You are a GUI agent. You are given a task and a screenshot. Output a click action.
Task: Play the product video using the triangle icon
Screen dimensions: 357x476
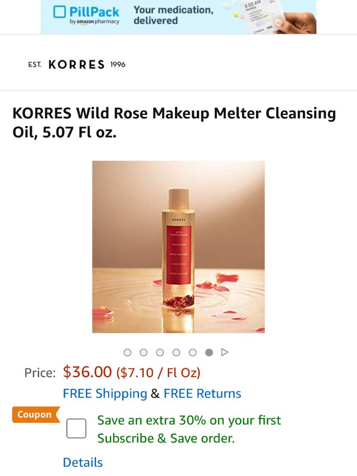coord(224,352)
